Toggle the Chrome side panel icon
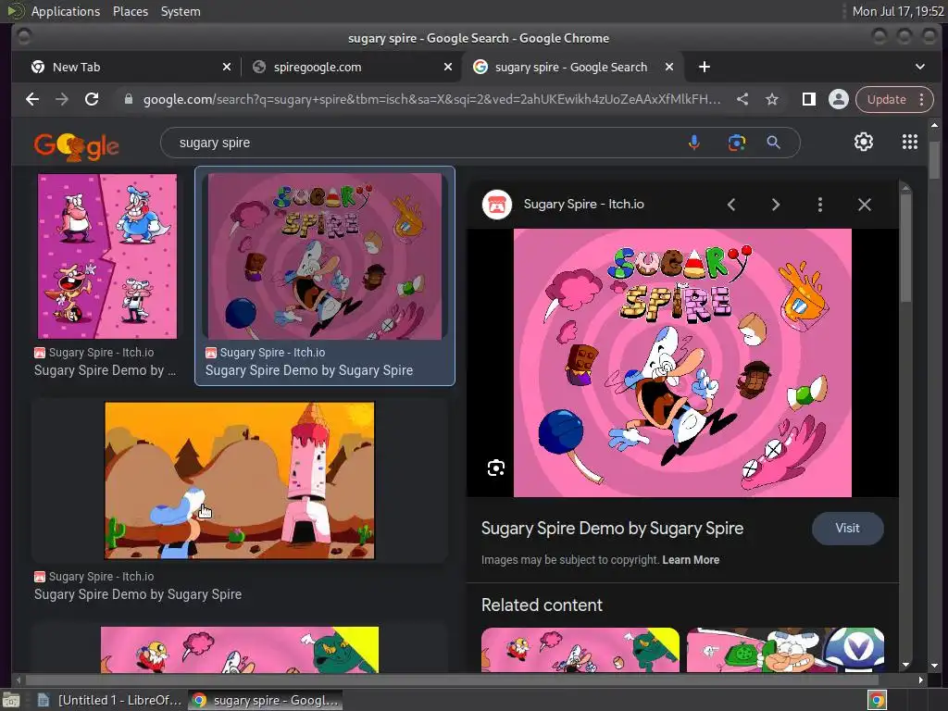The image size is (948, 711). pos(809,99)
